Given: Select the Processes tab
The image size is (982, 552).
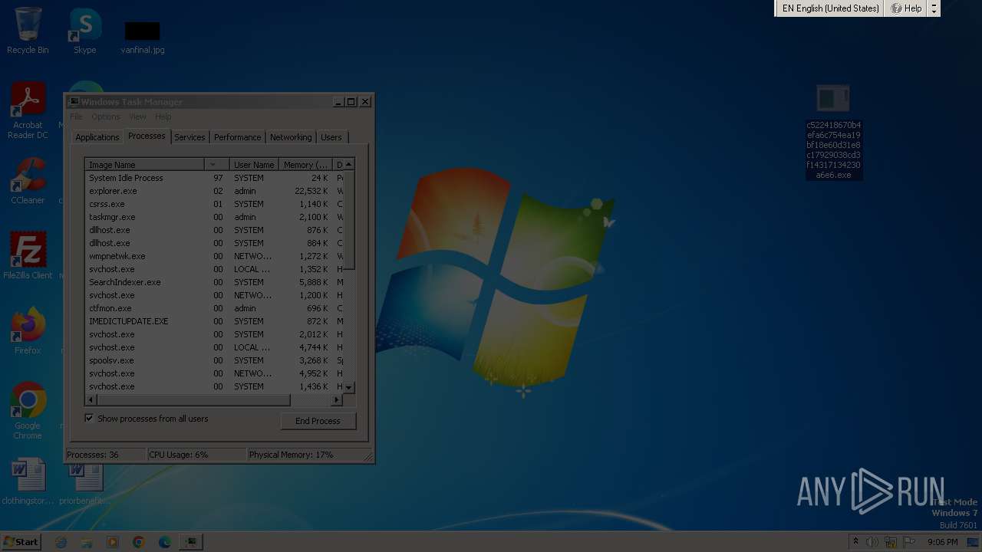Looking at the screenshot, I should coord(147,136).
